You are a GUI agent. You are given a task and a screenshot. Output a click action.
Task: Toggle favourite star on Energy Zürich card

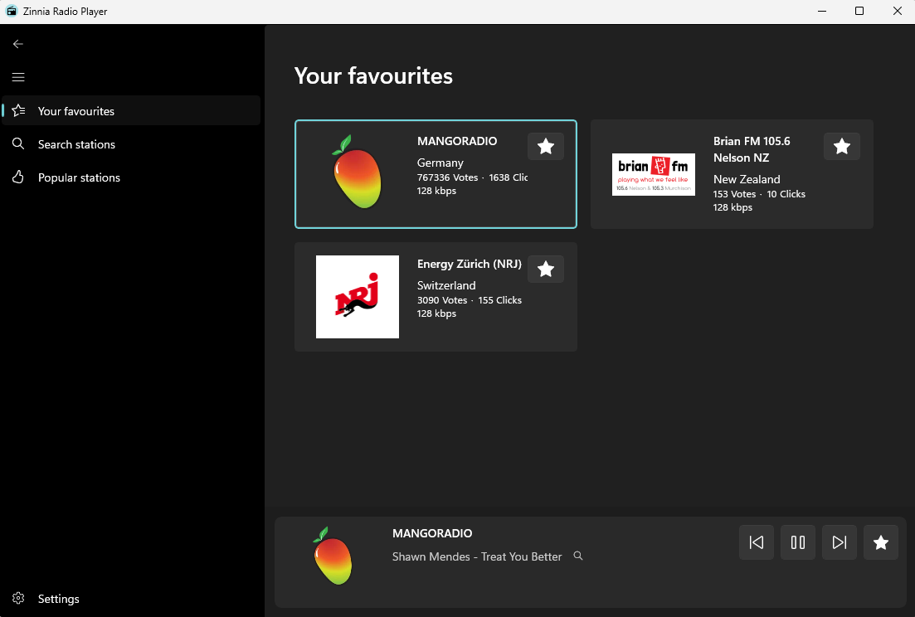(x=546, y=270)
